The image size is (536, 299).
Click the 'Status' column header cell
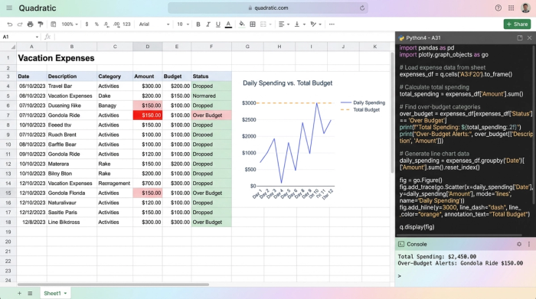point(211,76)
